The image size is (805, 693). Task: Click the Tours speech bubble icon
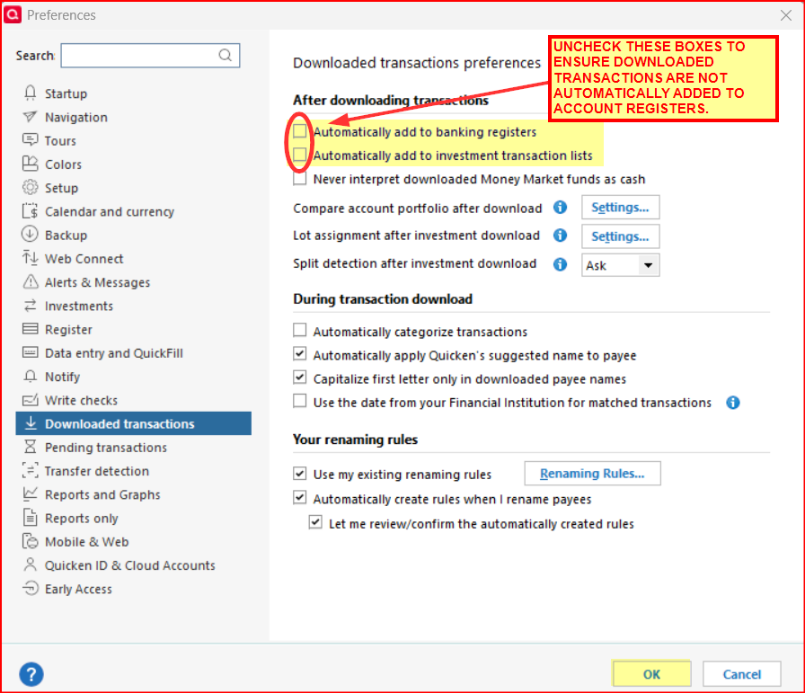tap(30, 139)
